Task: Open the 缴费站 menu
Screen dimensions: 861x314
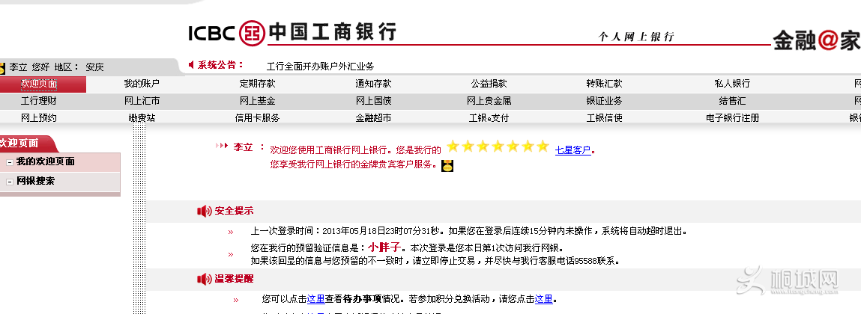Action: 142,118
